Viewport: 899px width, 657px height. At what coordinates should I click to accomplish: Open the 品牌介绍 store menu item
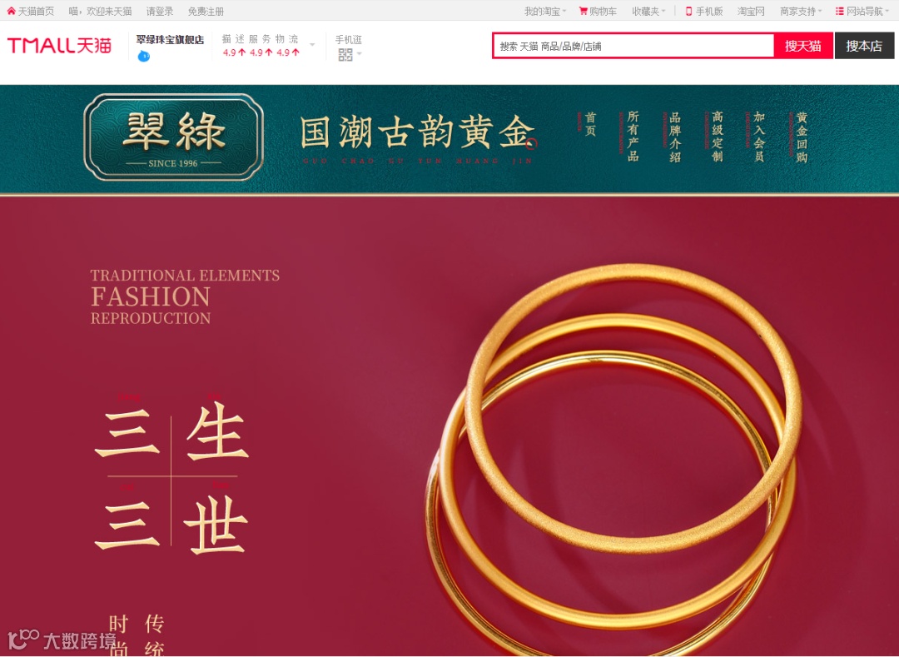675,137
